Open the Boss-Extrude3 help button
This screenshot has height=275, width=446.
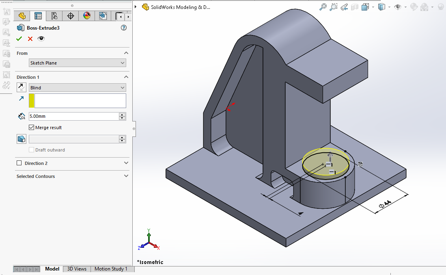click(124, 28)
